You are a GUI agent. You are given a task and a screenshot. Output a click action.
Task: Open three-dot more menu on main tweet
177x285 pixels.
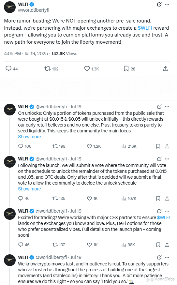pos(167,4)
